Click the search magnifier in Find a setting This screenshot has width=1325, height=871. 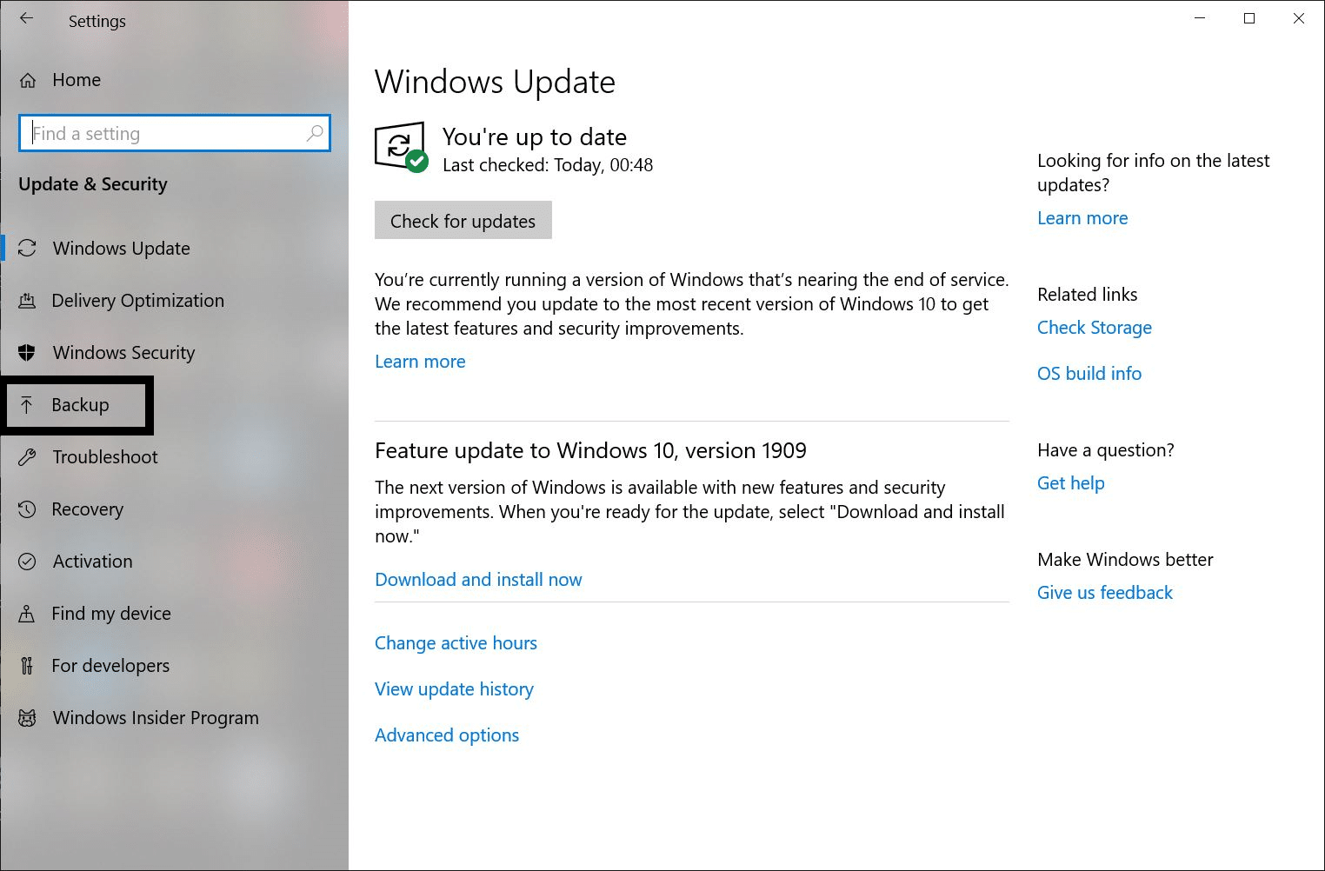click(x=314, y=133)
